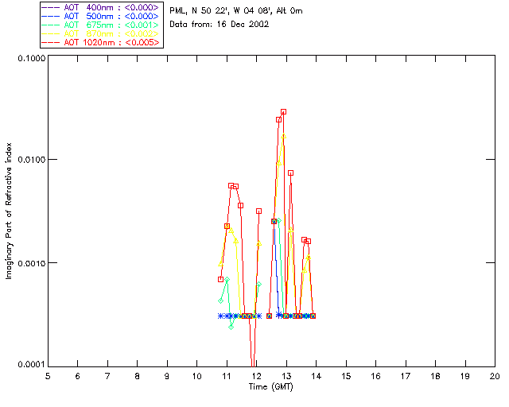
Task: Select the station text "PML, N 50 22', W 04 08', Alt 0m"
Action: pyautogui.click(x=236, y=10)
